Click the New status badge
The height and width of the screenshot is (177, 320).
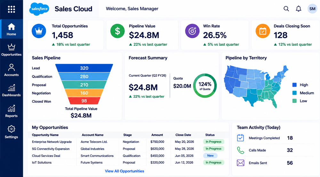[210, 156]
